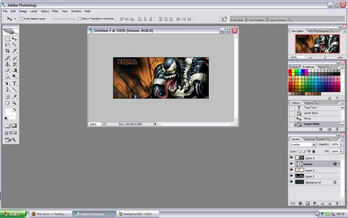Select the Pen tool

coord(7,89)
